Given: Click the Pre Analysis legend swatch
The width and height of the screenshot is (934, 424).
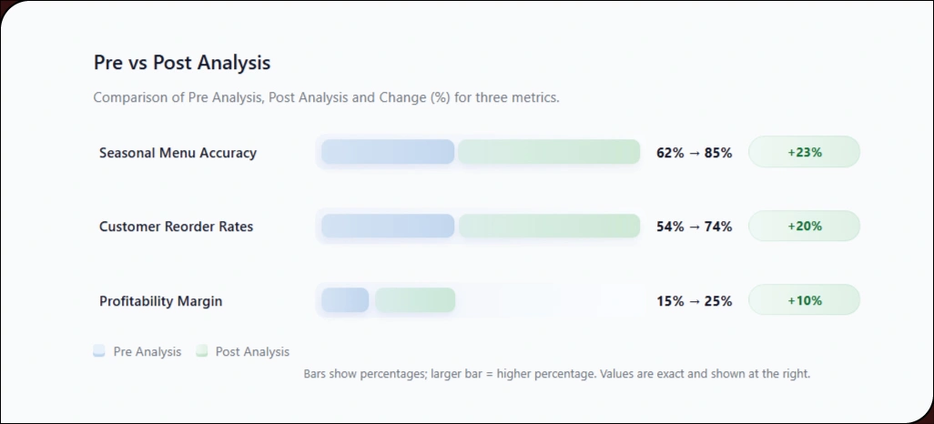Looking at the screenshot, I should click(x=99, y=351).
